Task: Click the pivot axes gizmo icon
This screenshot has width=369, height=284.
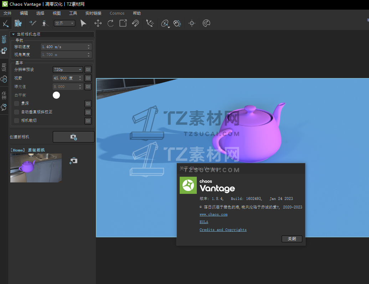Action: pyautogui.click(x=150, y=23)
